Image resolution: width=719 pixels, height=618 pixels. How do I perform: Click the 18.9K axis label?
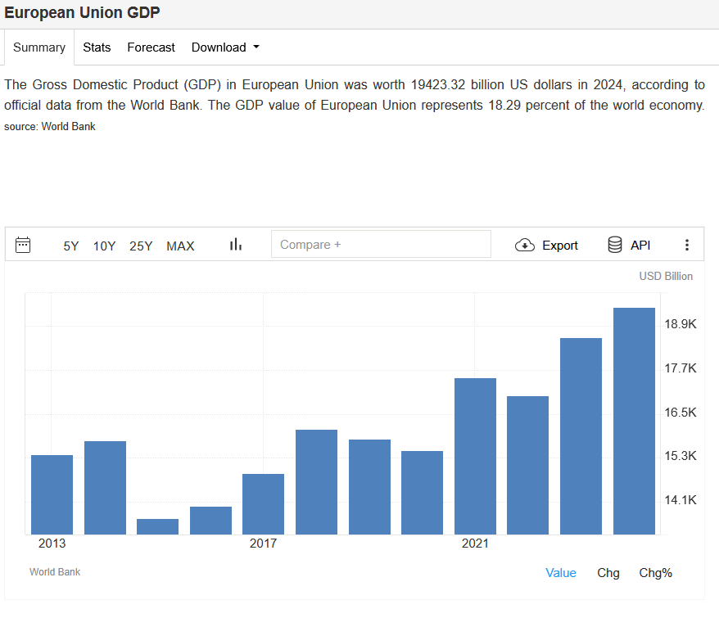point(681,324)
